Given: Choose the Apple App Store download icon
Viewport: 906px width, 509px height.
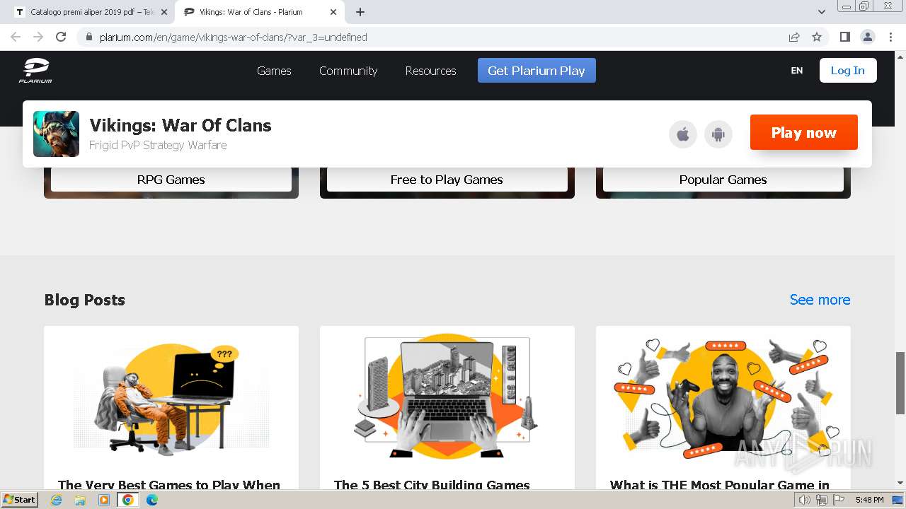Looking at the screenshot, I should [x=683, y=134].
